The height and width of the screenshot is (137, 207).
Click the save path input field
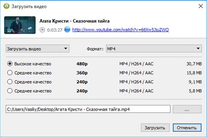[88, 109]
